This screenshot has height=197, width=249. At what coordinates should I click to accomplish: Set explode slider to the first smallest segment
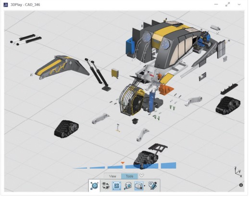[80, 168]
